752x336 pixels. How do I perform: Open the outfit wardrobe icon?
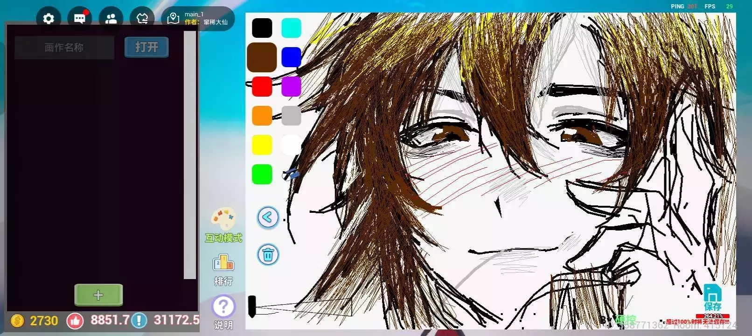pyautogui.click(x=142, y=19)
